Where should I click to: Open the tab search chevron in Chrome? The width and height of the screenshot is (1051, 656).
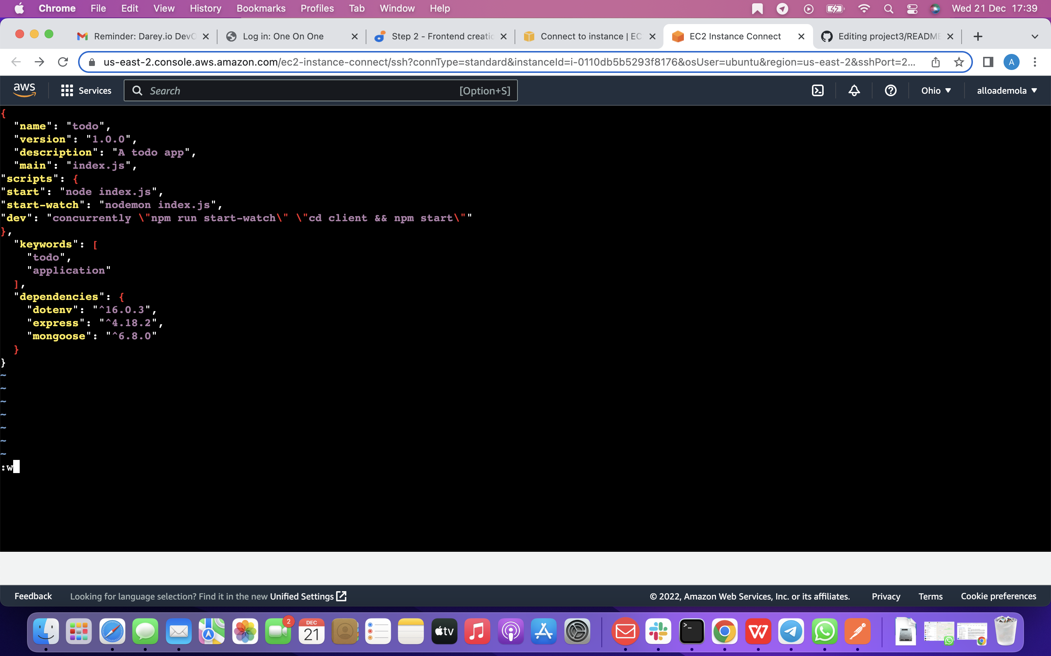pyautogui.click(x=1035, y=36)
